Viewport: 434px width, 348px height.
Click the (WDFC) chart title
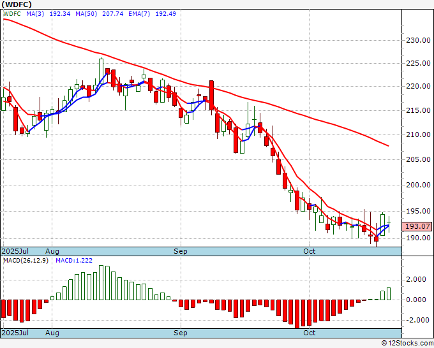coord(17,4)
